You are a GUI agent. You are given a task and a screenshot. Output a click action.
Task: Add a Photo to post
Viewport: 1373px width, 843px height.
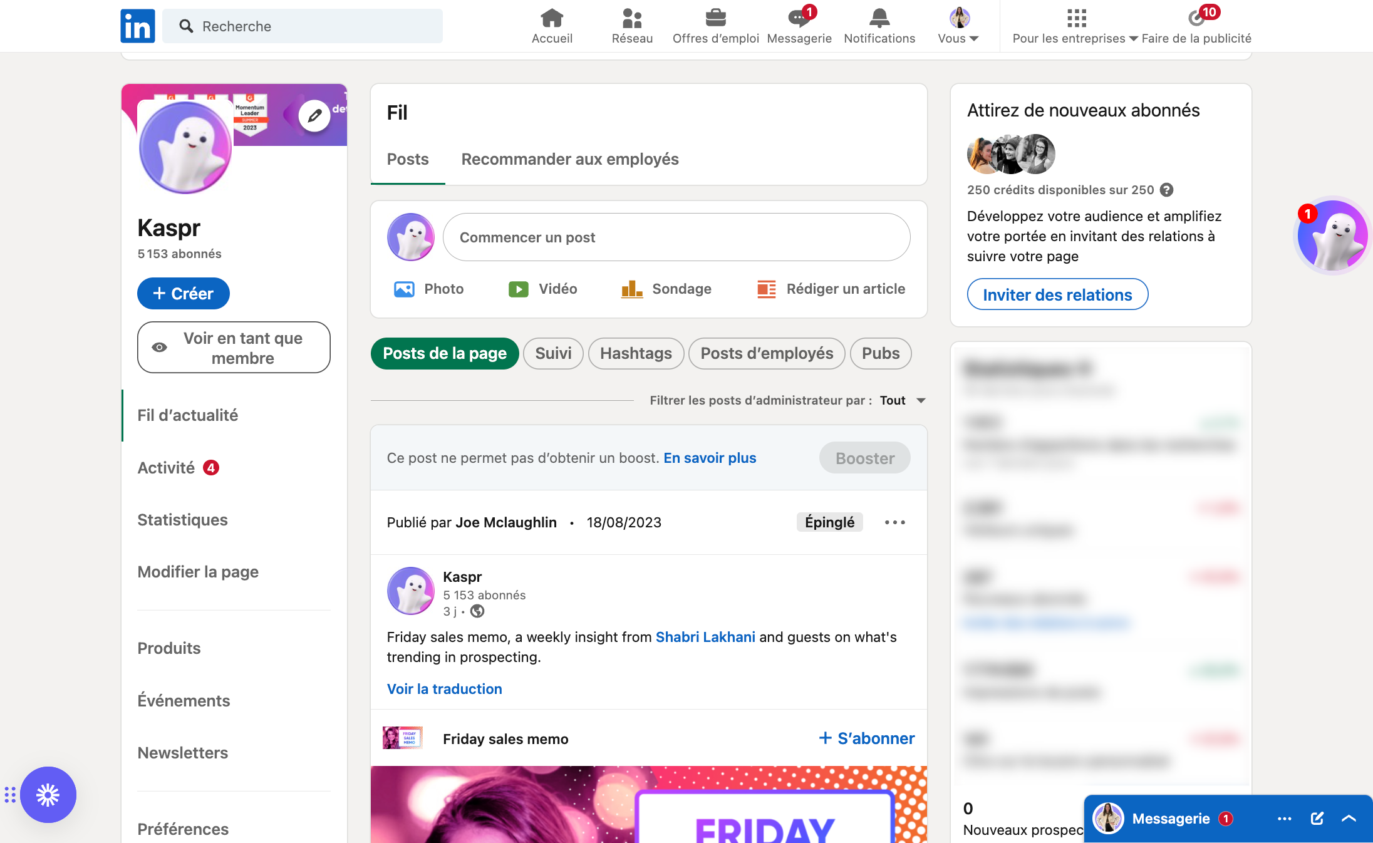pos(429,289)
